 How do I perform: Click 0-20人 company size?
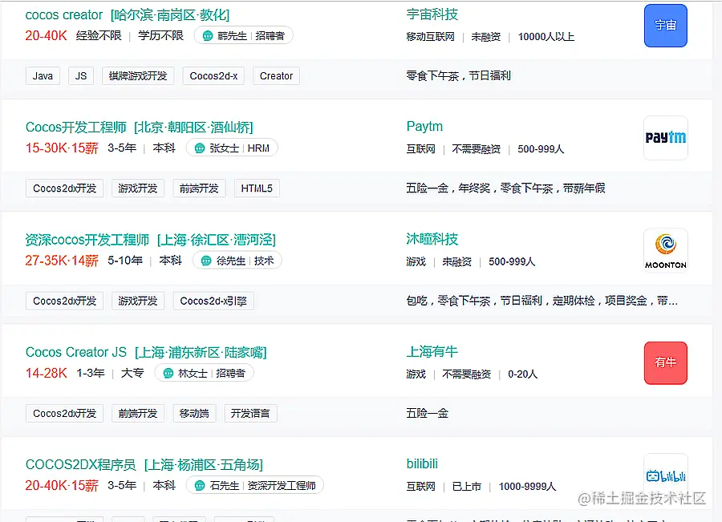pyautogui.click(x=522, y=374)
